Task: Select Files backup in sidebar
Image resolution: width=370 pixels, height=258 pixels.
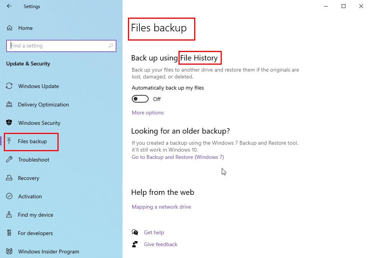Action: click(32, 141)
